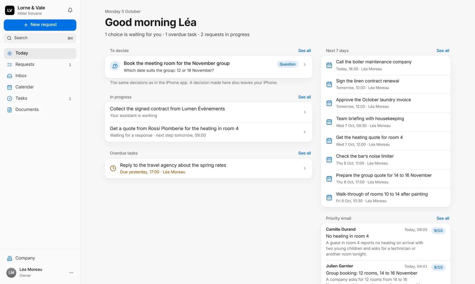The width and height of the screenshot is (475, 284).
Task: Click the question bubble icon on the meeting room card
Action: pos(115,66)
